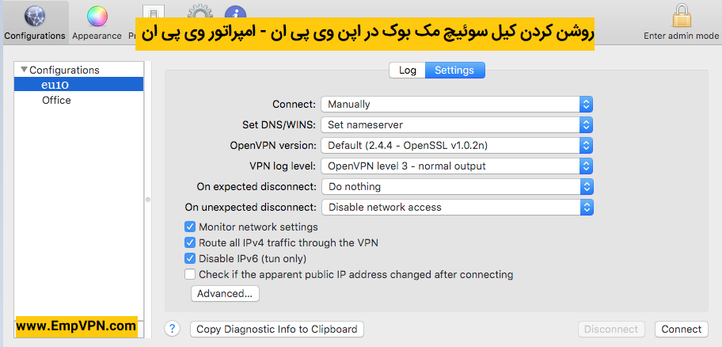Open the Appearance color wheel icon
The width and height of the screenshot is (722, 347).
point(97,17)
